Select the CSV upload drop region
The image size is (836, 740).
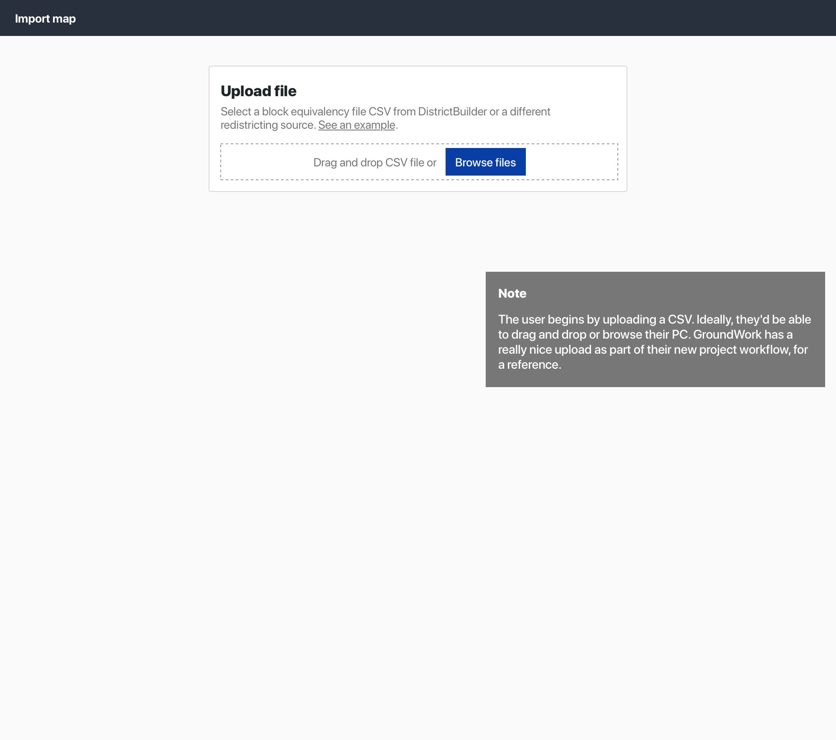[334, 162]
